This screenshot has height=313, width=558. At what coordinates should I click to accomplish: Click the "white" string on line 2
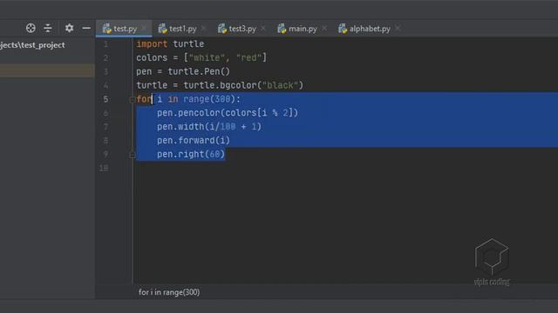(207, 57)
